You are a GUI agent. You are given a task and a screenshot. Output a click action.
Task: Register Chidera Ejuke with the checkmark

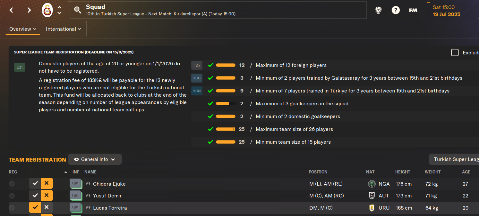[35, 183]
